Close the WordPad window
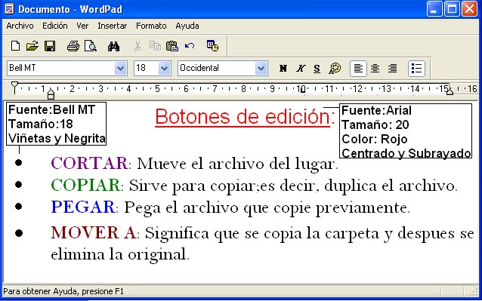 pos(469,9)
